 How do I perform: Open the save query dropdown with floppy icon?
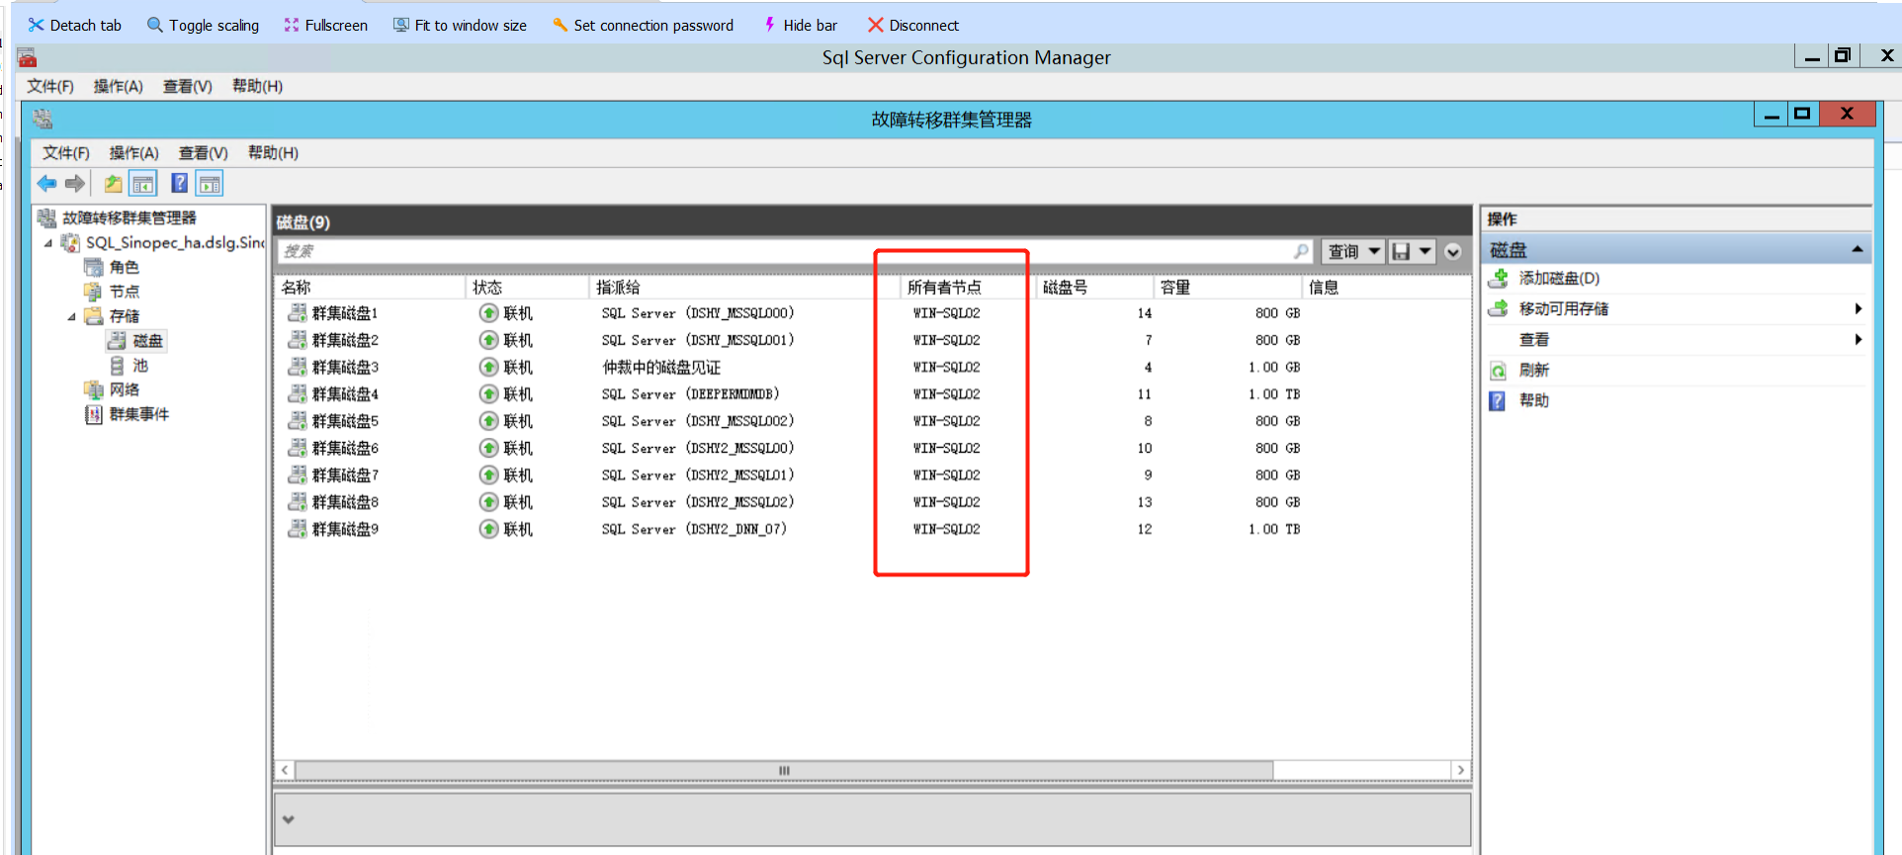point(1412,251)
